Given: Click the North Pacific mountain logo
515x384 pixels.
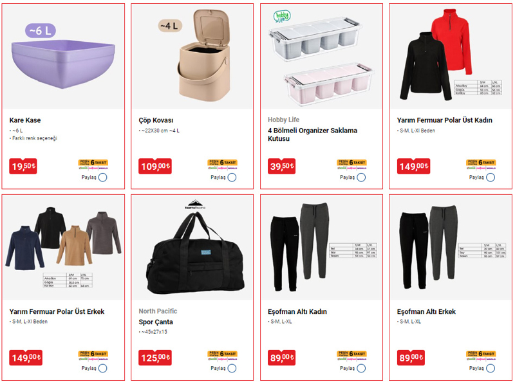Looking at the screenshot, I should point(195,204).
